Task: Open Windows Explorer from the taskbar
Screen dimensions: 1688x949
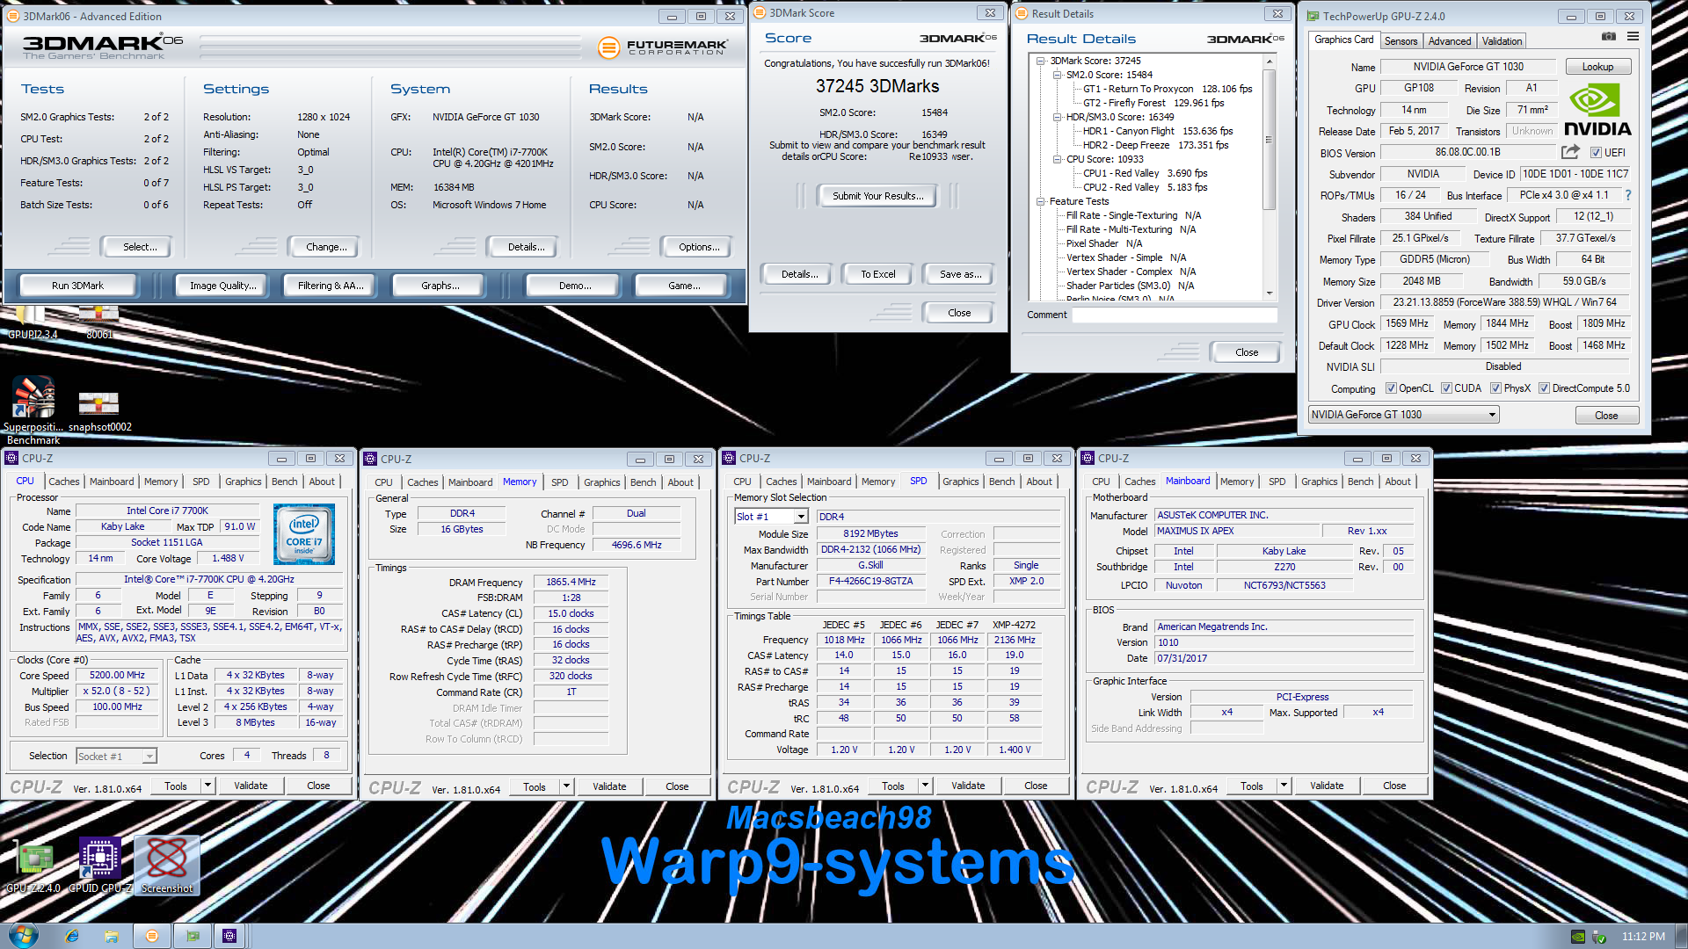Action: click(x=112, y=936)
